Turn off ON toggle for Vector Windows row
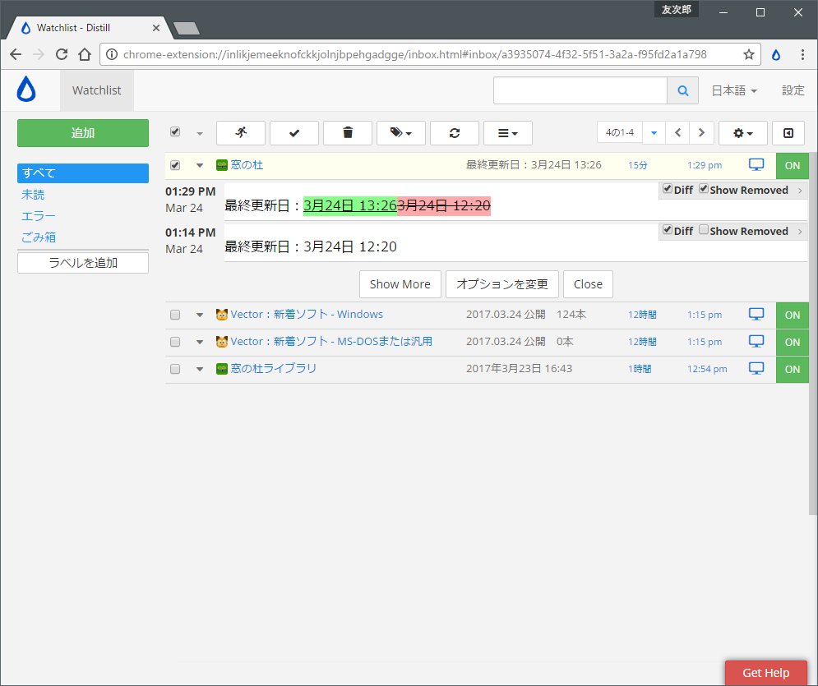This screenshot has height=686, width=818. [792, 315]
